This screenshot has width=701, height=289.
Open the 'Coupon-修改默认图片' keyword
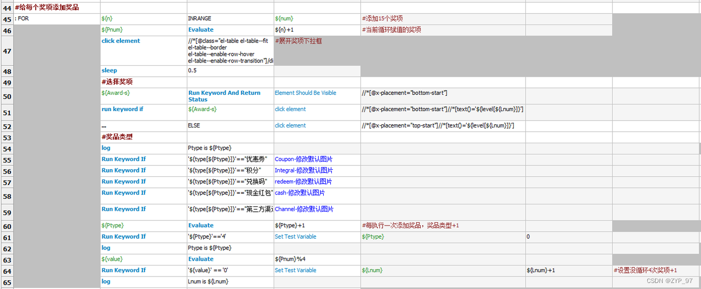pos(317,159)
